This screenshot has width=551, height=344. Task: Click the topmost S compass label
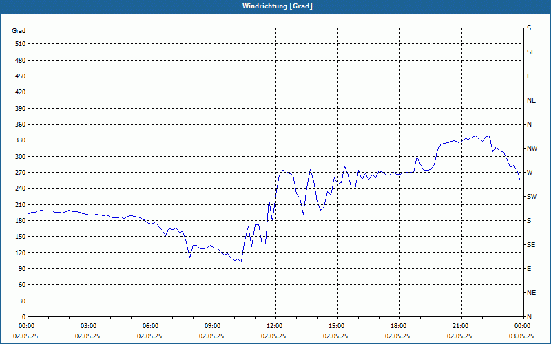(529, 28)
